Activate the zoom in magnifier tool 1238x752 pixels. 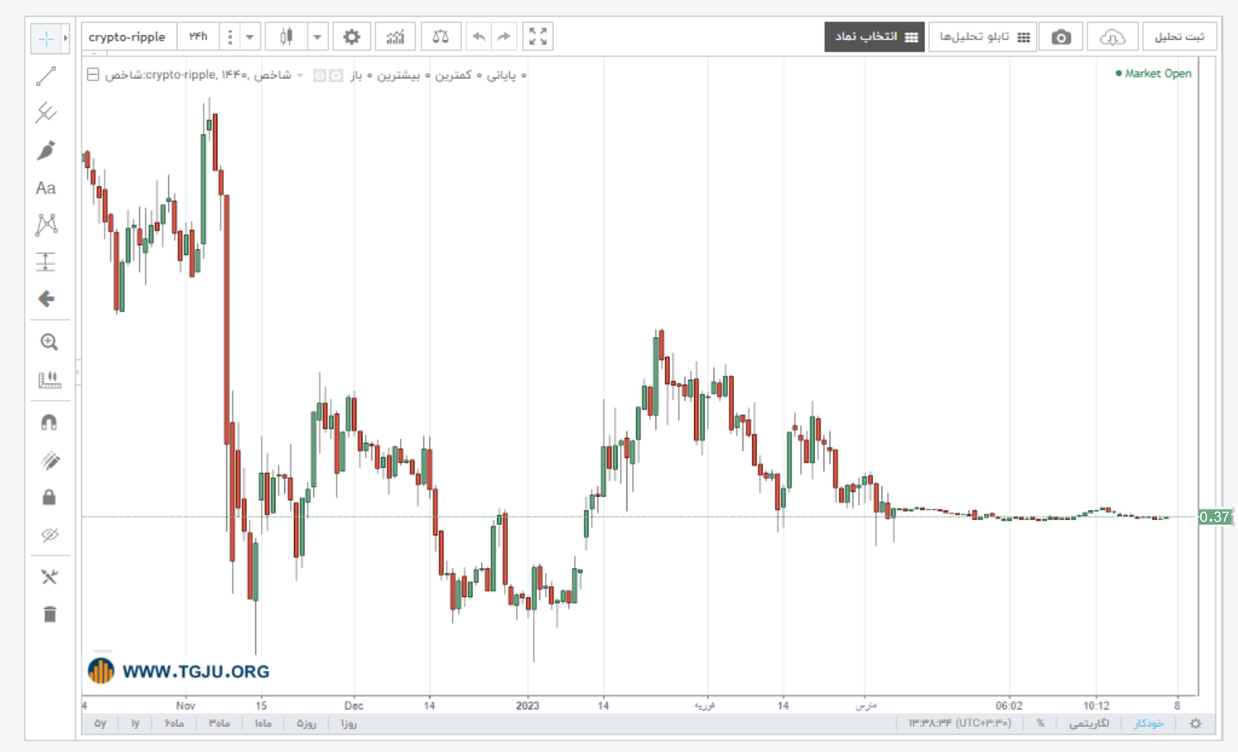point(49,342)
